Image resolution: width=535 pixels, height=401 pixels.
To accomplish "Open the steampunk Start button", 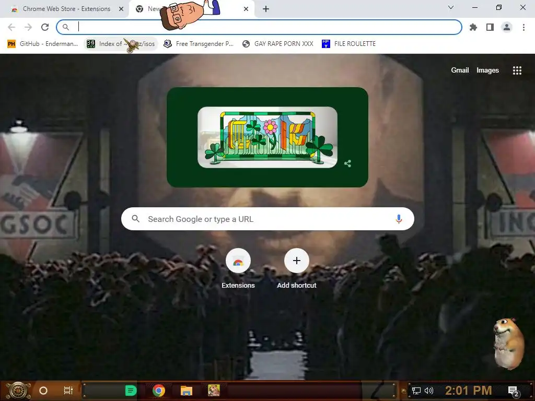I will [x=18, y=391].
